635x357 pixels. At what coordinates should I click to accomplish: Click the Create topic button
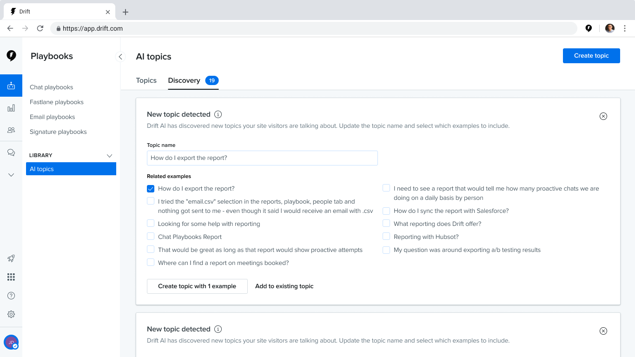point(591,56)
